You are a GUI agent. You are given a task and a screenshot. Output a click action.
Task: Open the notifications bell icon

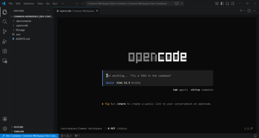point(255,136)
